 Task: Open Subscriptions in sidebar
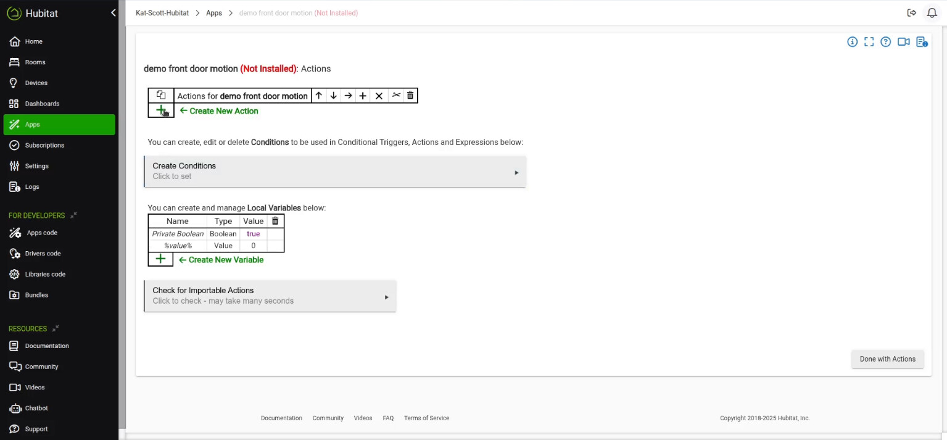point(59,145)
